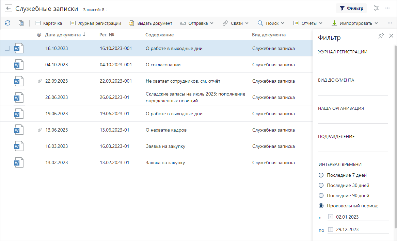397x241 pixels.
Task: Choose Последние 90 дней time interval
Action: click(321, 195)
